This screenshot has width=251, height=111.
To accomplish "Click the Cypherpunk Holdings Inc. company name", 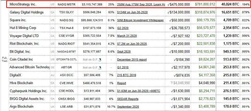I will (x=28, y=91).
